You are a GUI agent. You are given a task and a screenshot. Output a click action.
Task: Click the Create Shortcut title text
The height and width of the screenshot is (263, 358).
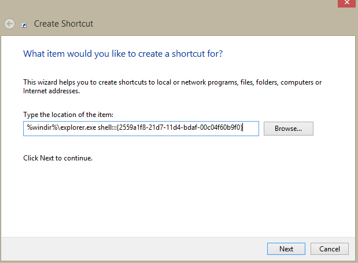[x=64, y=24]
